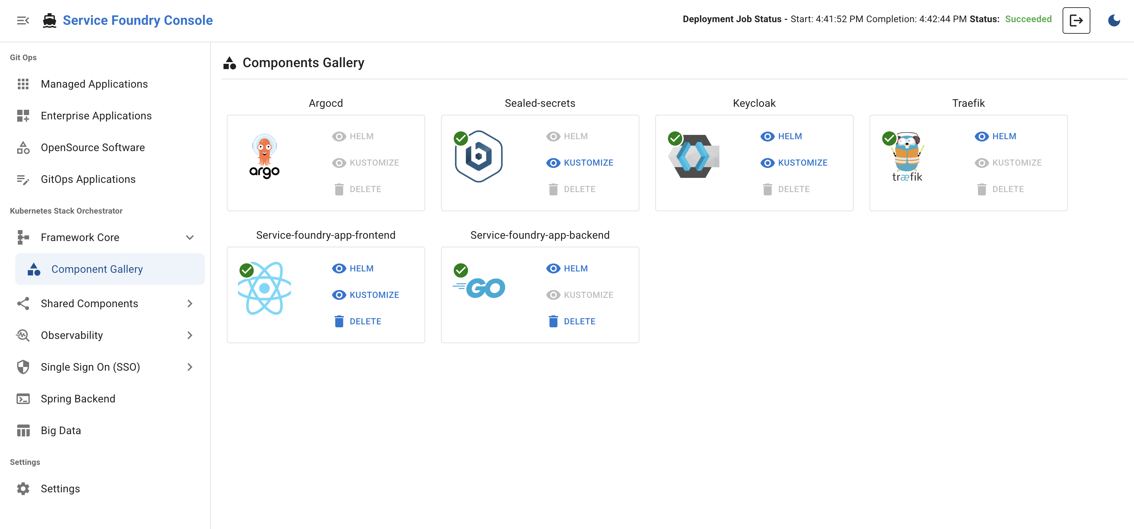This screenshot has height=529, width=1134.
Task: Click the green check badge on Sealed-secrets
Action: coord(461,138)
